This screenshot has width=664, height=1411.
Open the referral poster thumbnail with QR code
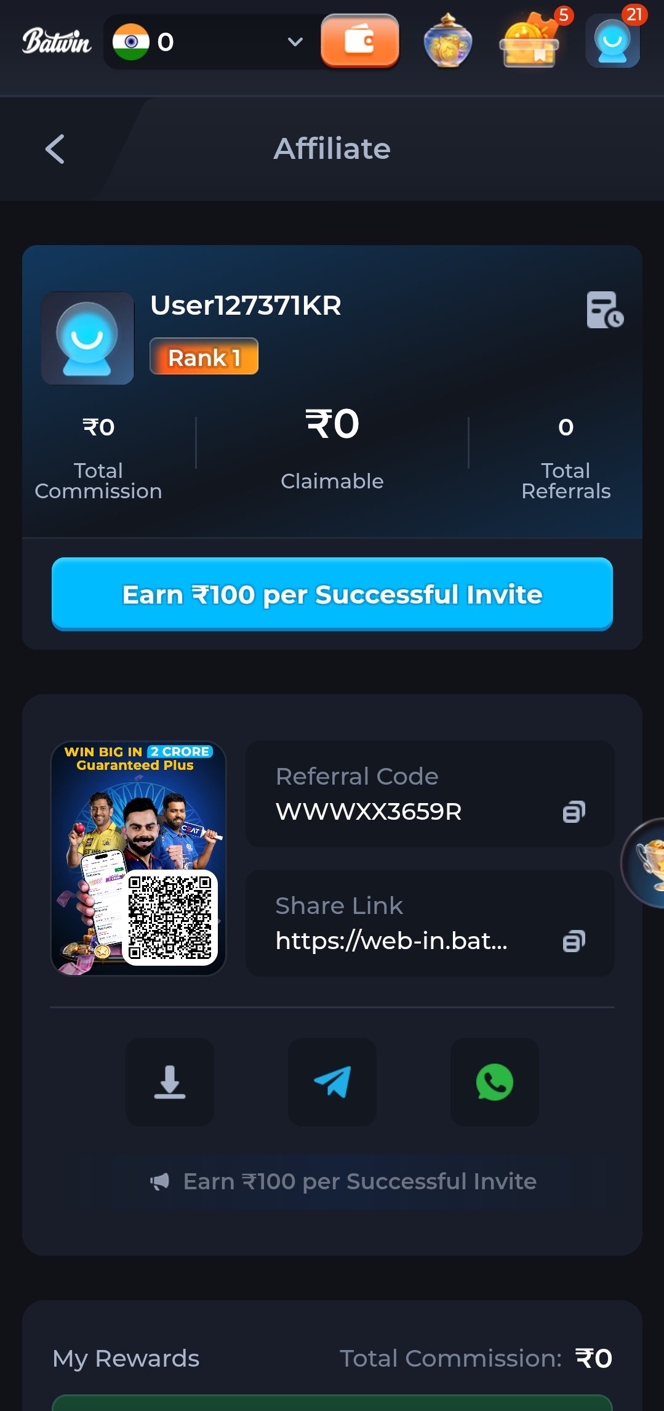(138, 858)
